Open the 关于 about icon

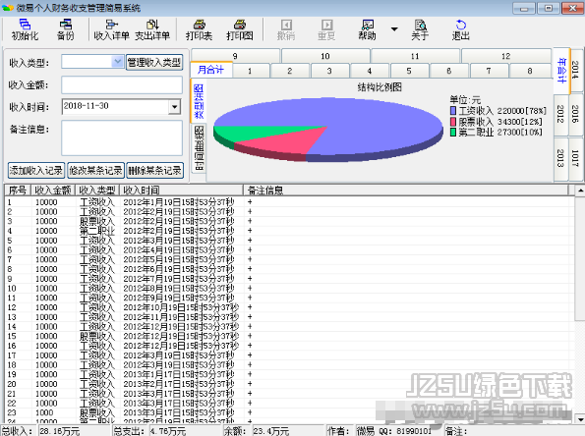tap(420, 29)
